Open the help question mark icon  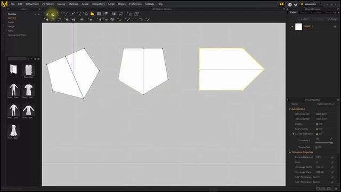coord(290,4)
